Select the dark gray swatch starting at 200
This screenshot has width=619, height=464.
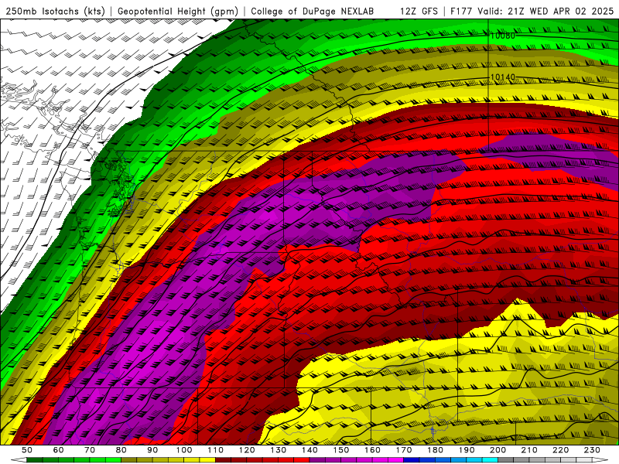click(506, 459)
